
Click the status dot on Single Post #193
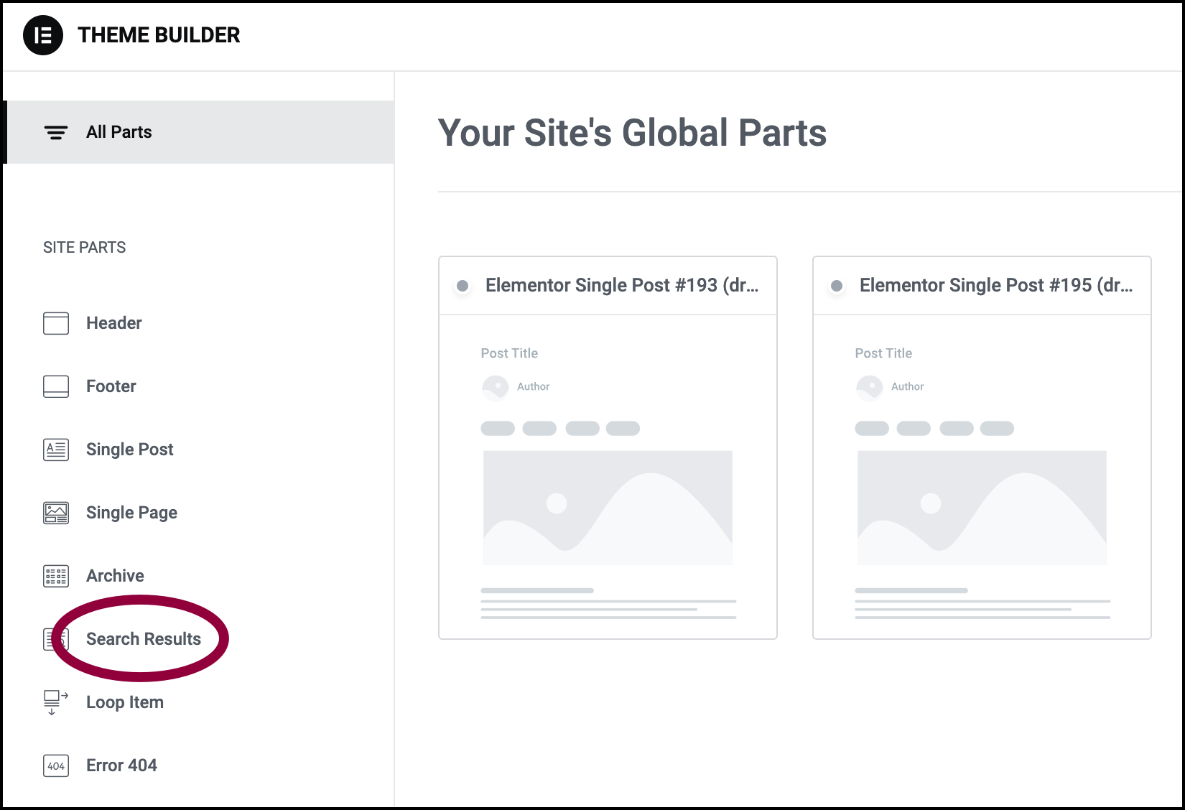tap(463, 286)
